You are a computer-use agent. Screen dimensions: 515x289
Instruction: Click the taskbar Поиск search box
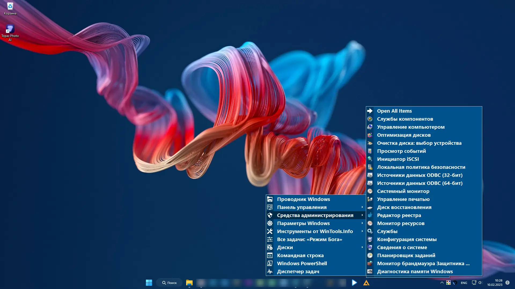point(170,283)
